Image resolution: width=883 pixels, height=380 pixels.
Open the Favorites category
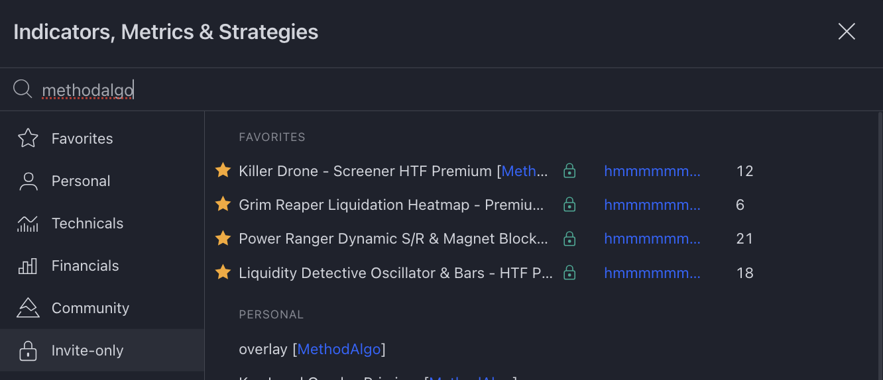[x=82, y=138]
